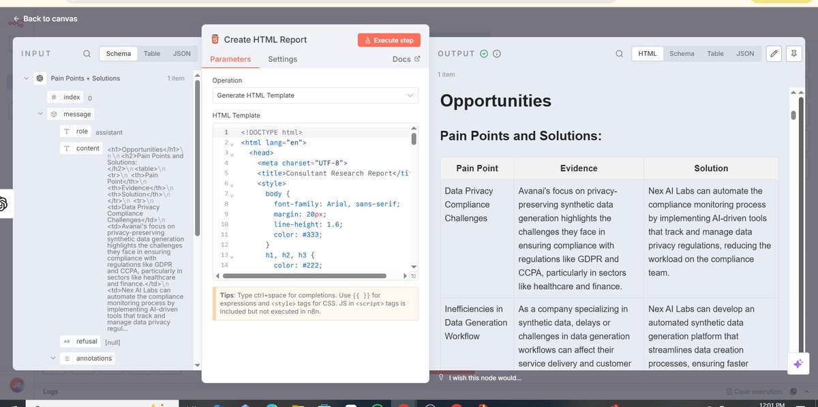Expand the code editor to fullscreen
The height and width of the screenshot is (407, 818).
[x=413, y=276]
